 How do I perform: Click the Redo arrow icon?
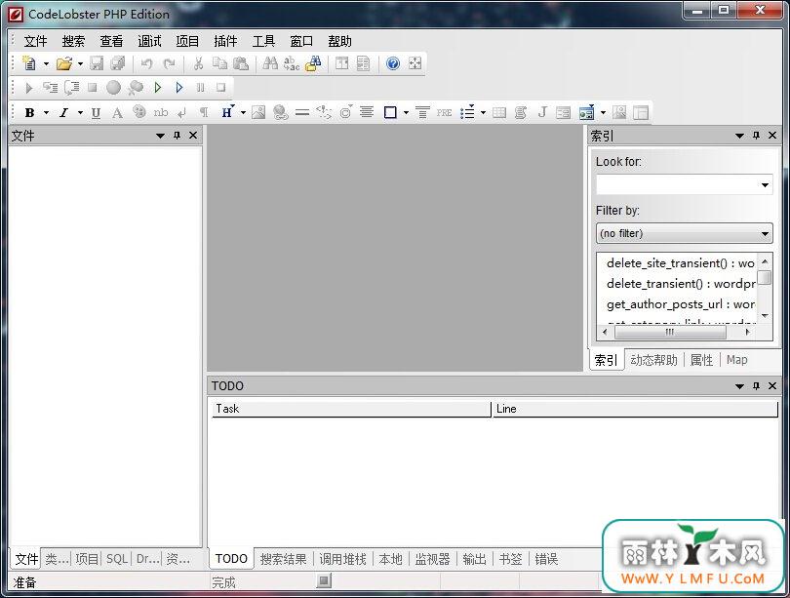[170, 63]
